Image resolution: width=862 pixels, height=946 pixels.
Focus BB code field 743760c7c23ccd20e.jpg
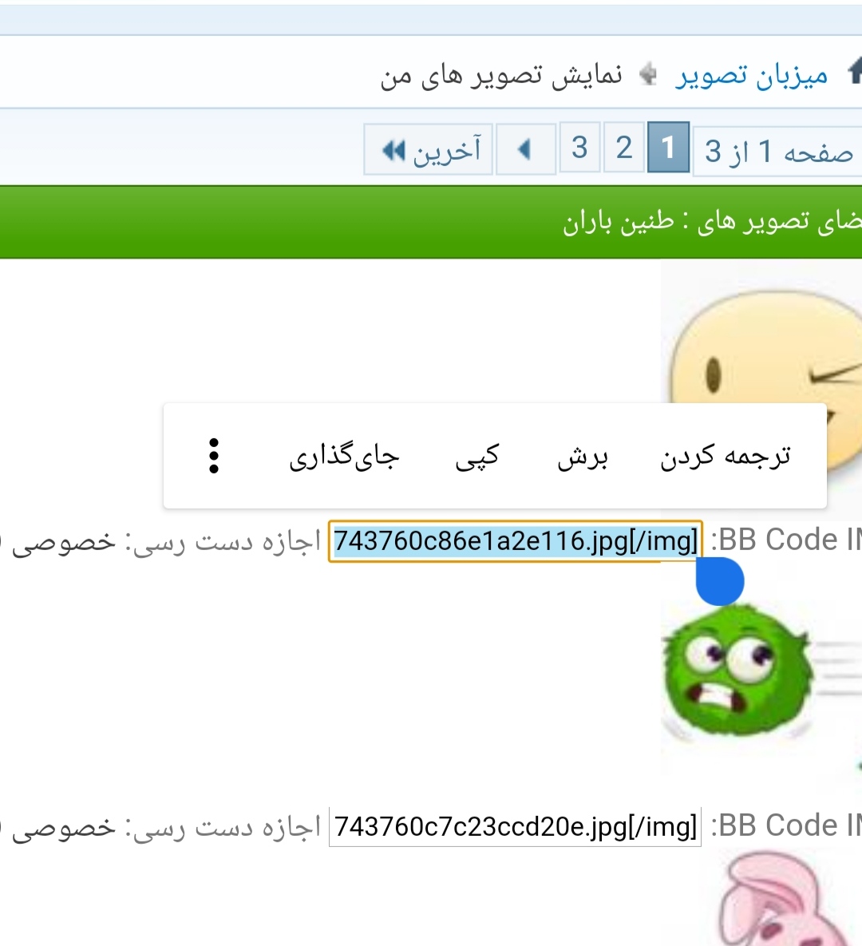pos(515,826)
